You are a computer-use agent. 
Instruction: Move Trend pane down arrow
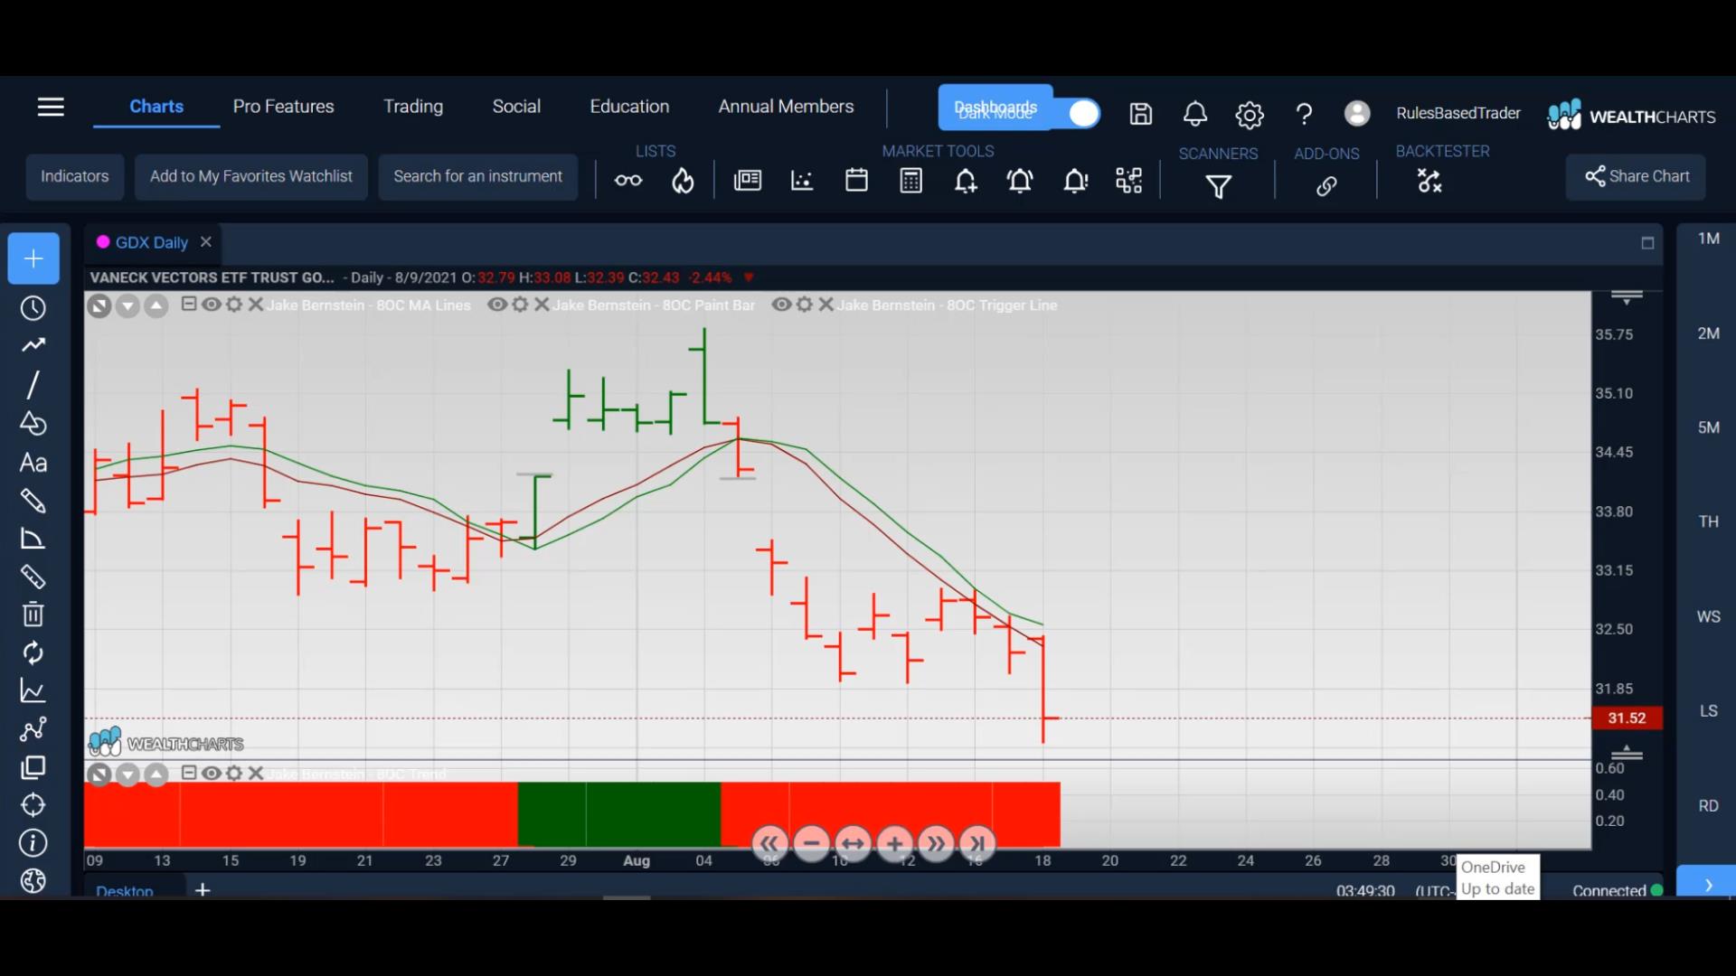point(127,774)
